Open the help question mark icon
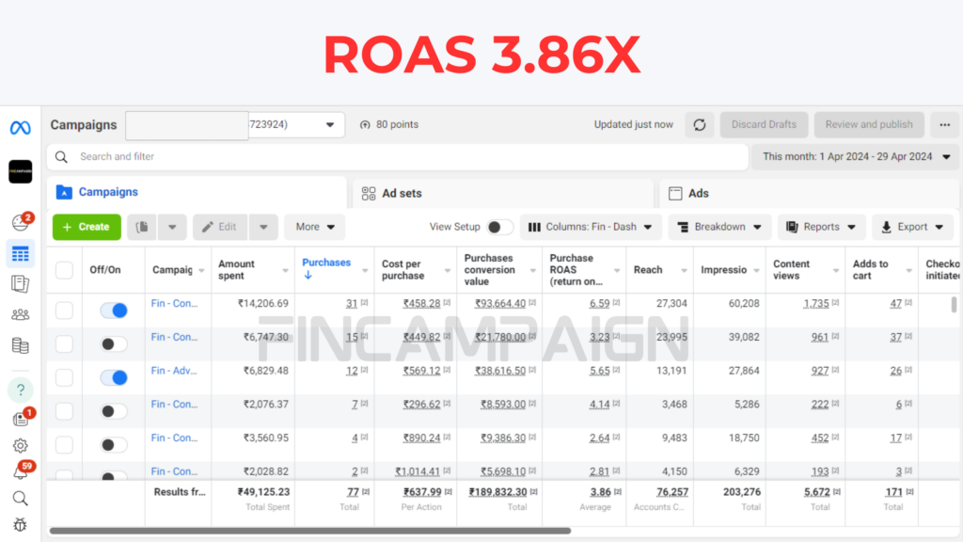The image size is (963, 542). (x=21, y=389)
